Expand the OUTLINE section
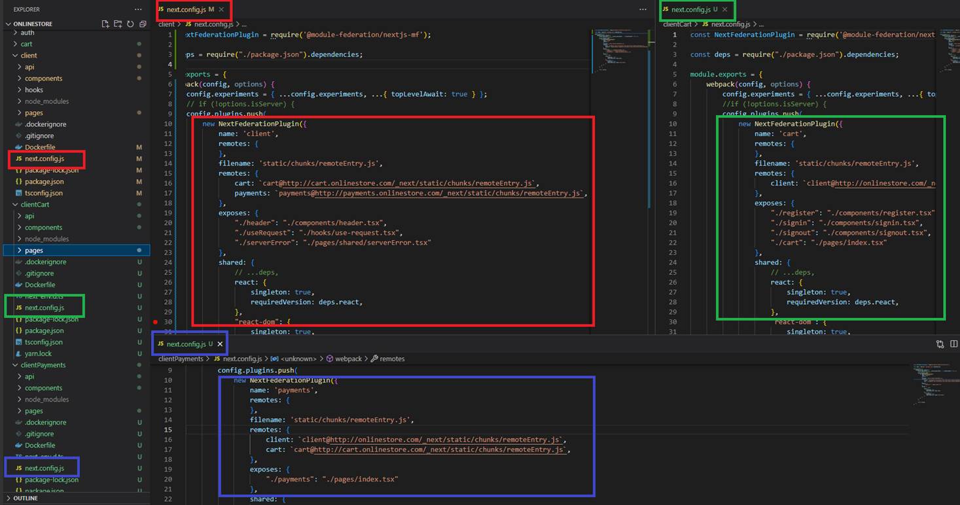This screenshot has width=960, height=505. [x=26, y=498]
